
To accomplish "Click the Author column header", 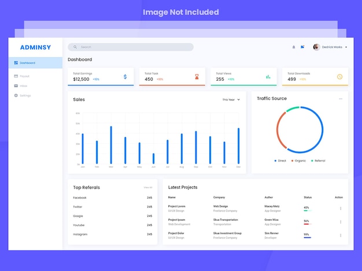I will tap(269, 197).
